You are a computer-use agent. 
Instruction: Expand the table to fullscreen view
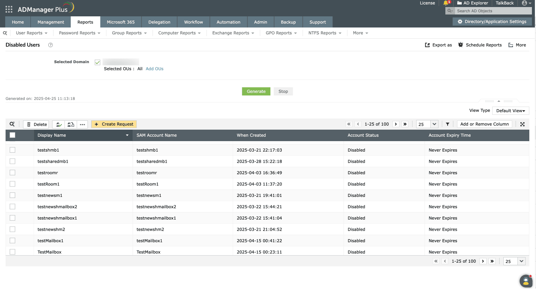tap(522, 124)
